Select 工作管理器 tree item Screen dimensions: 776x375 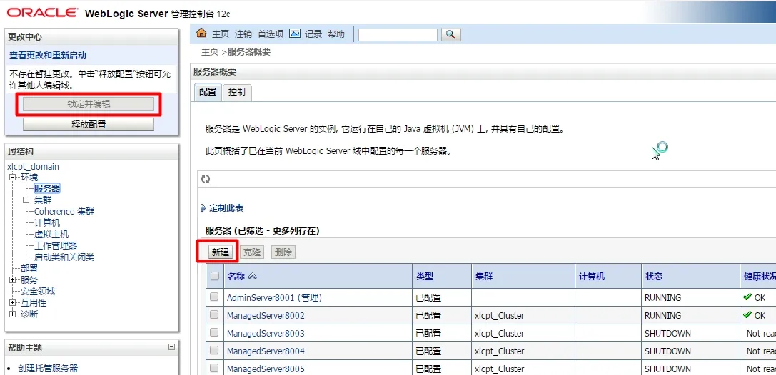tap(56, 245)
